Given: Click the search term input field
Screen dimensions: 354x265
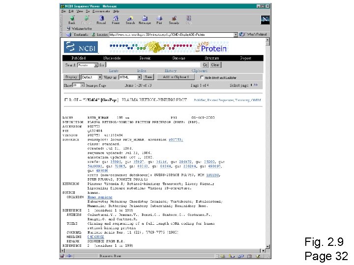Looking at the screenshot, I should tap(153, 65).
